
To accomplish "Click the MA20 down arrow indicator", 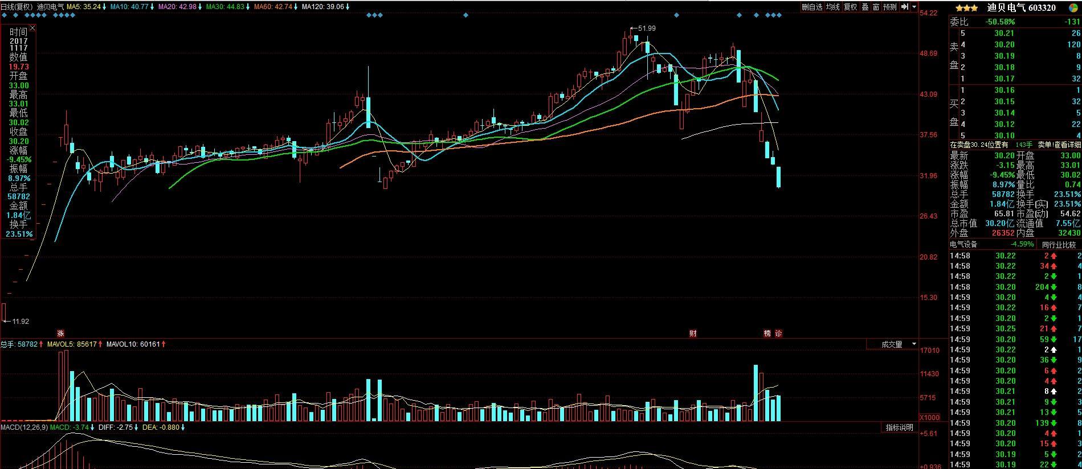I will coord(200,7).
